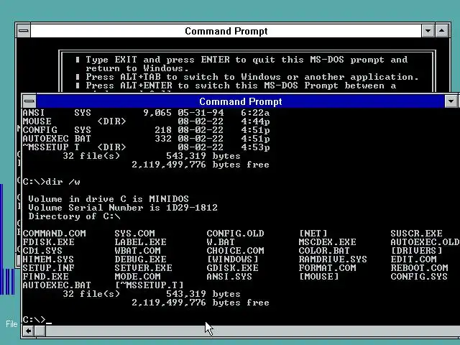Click the SETUP.INF file name

tap(48, 268)
